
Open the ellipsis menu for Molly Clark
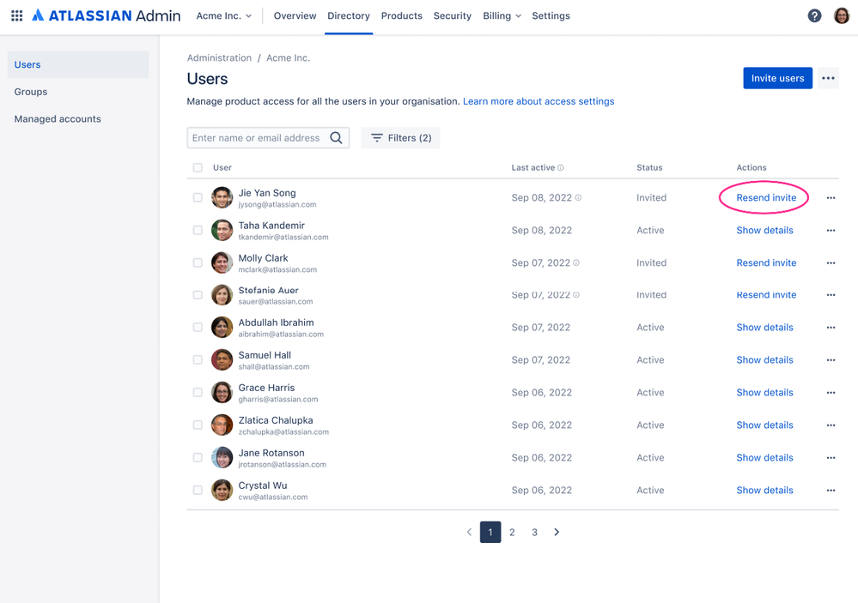click(831, 262)
